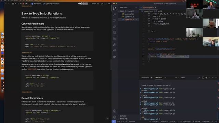The width and height of the screenshot is (219, 123).
Task: Click Live Share in the status bar
Action: pyautogui.click(x=130, y=122)
